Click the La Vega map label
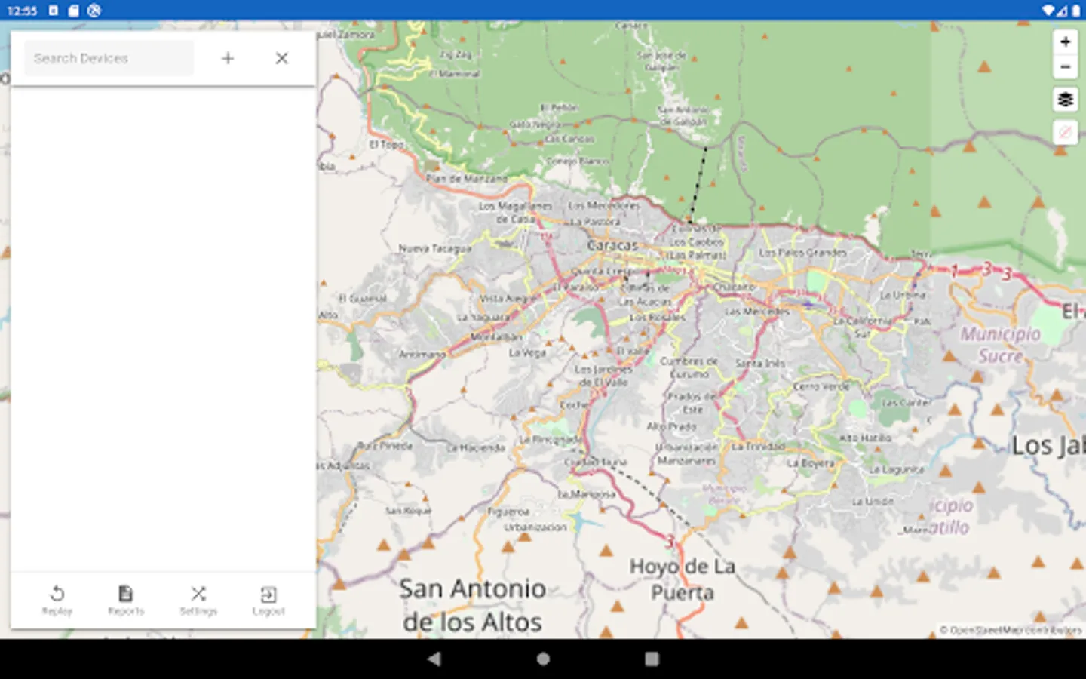This screenshot has width=1086, height=679. (526, 352)
